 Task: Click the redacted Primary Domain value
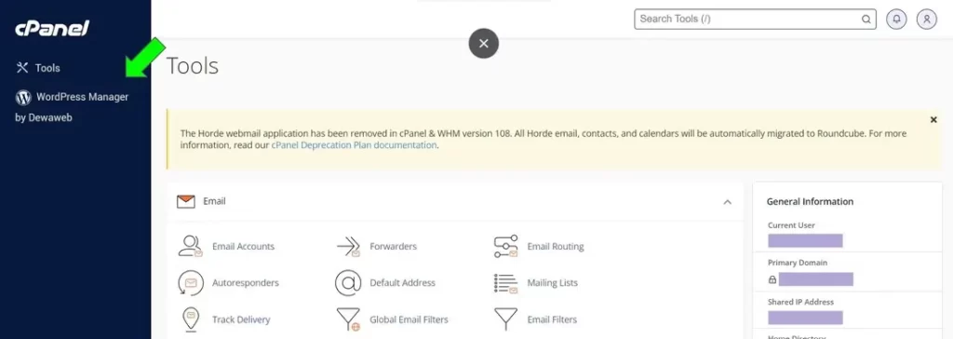pos(816,279)
